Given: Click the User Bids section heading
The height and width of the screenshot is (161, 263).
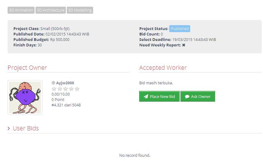Looking at the screenshot, I should tap(26, 128).
